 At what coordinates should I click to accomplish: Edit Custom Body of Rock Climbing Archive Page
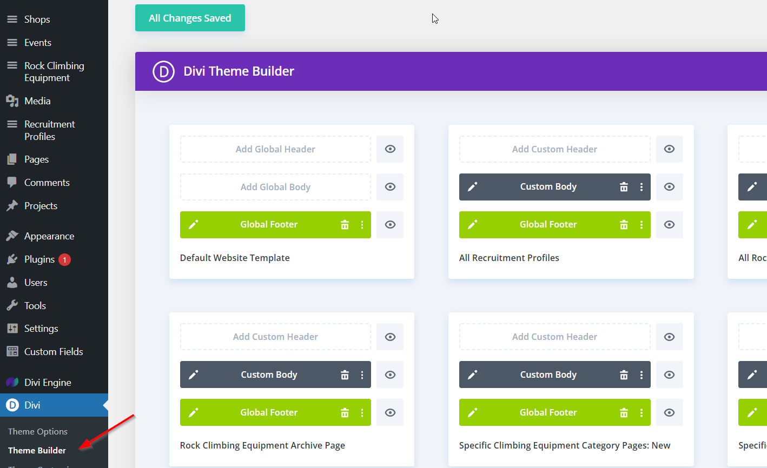tap(194, 375)
